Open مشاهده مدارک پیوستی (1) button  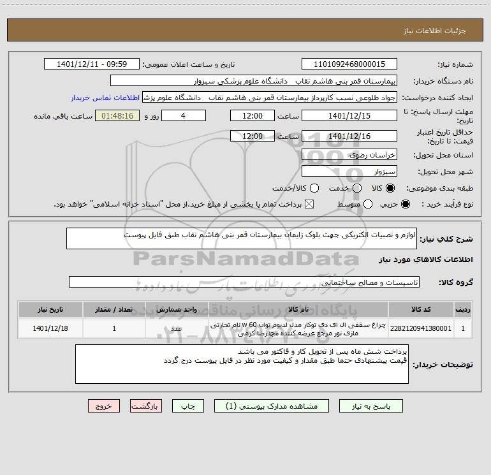coord(272,406)
